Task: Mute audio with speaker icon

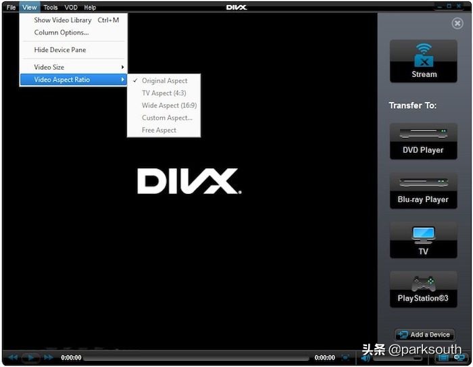Action: click(366, 358)
